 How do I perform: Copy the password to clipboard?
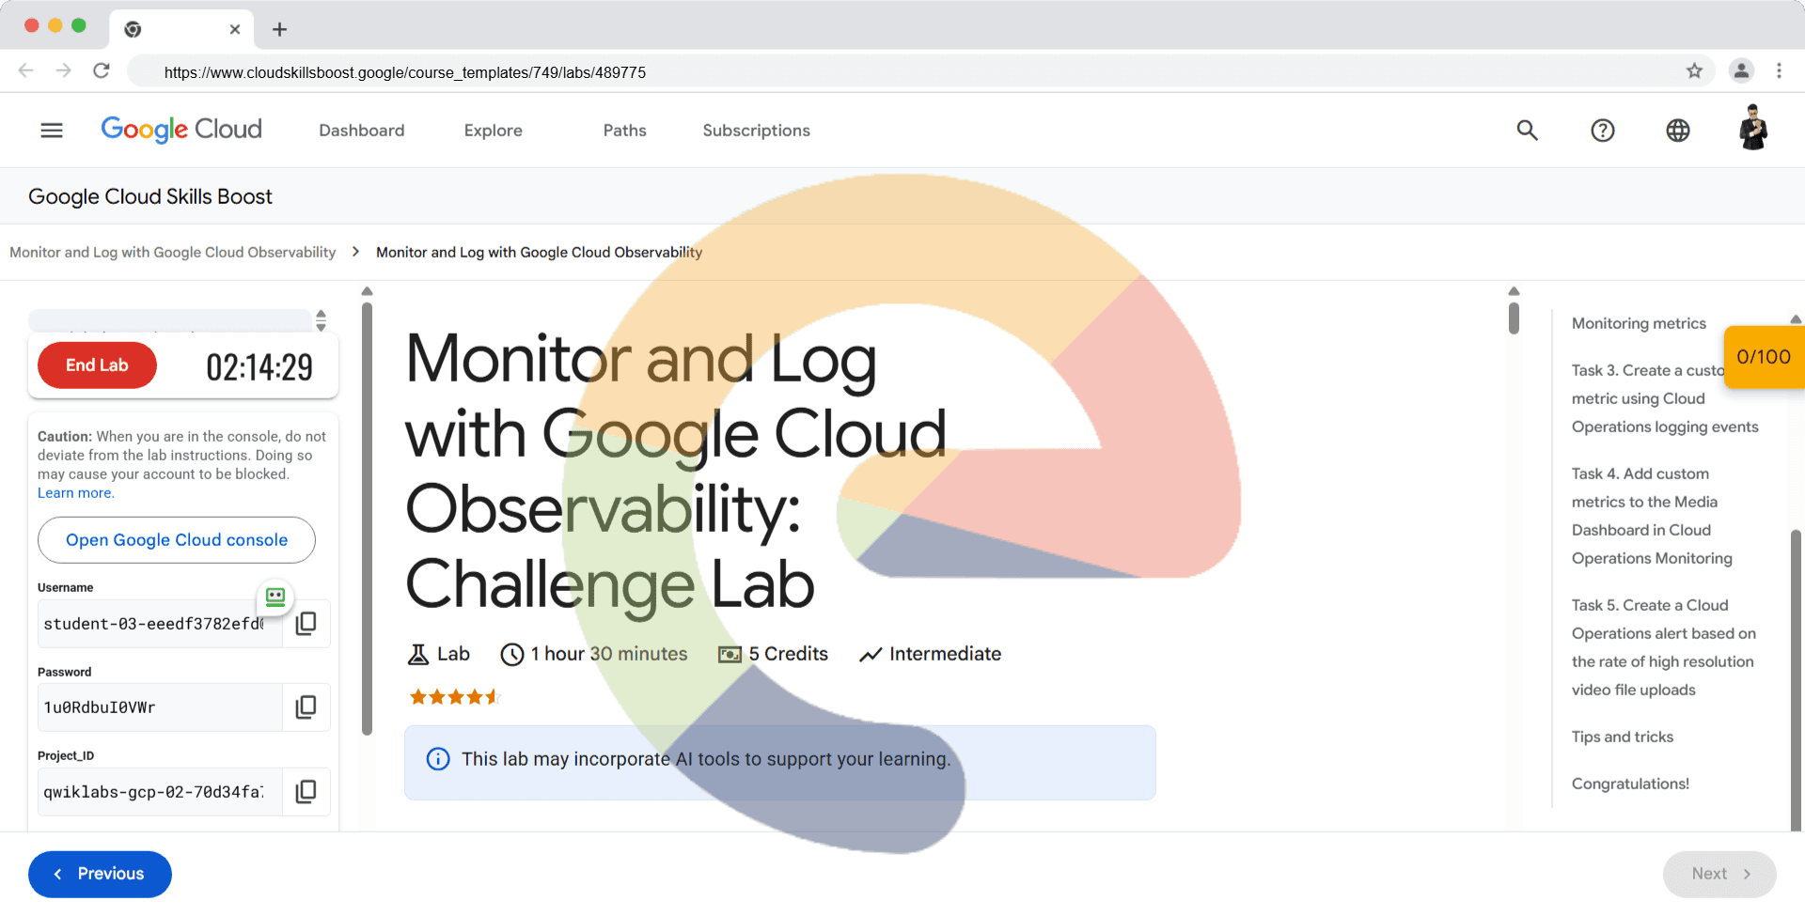click(306, 707)
